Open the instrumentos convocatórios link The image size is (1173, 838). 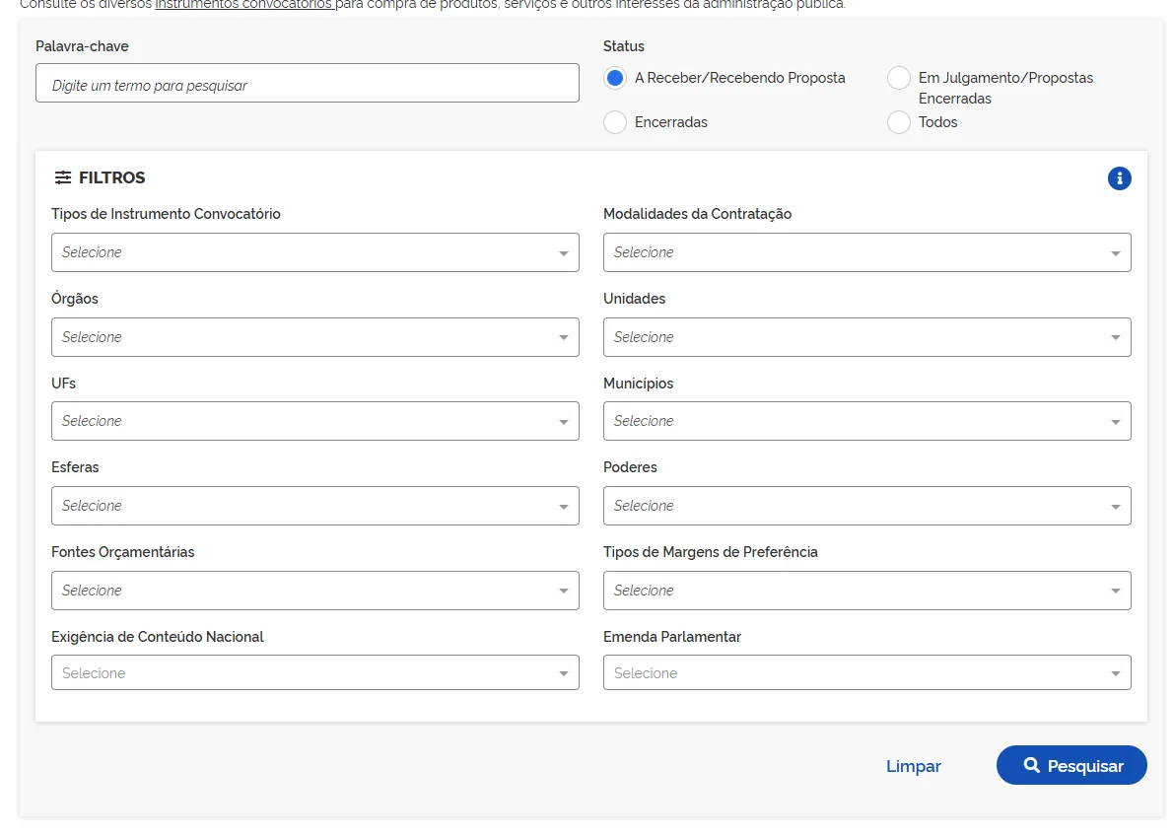(243, 5)
